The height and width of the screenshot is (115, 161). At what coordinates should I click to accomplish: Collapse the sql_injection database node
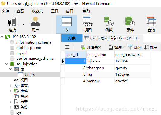click(6, 64)
